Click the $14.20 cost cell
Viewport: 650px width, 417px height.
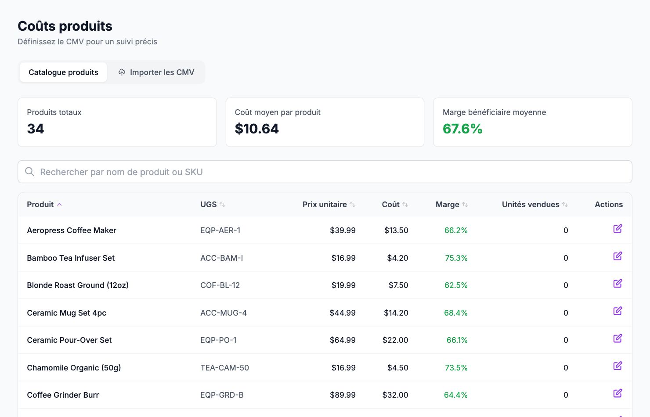(396, 313)
